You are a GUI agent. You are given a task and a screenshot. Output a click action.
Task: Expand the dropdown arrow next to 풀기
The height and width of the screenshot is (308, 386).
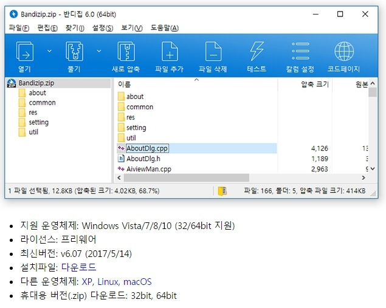(x=99, y=51)
